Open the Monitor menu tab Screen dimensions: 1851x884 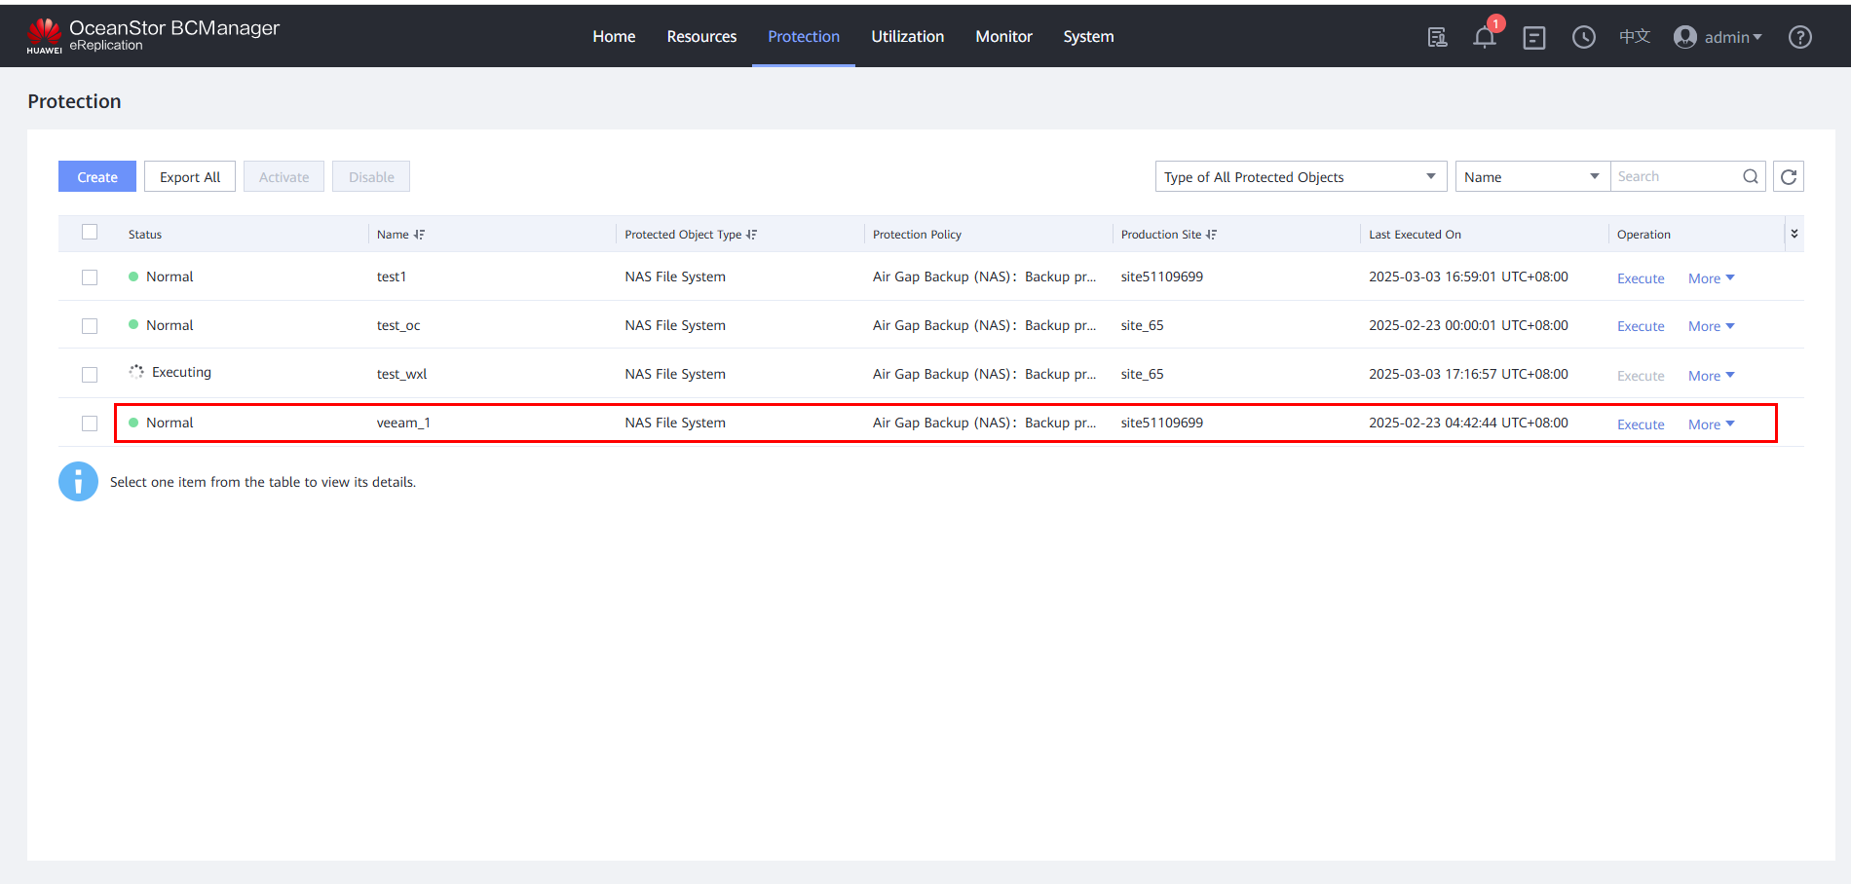pyautogui.click(x=1003, y=37)
